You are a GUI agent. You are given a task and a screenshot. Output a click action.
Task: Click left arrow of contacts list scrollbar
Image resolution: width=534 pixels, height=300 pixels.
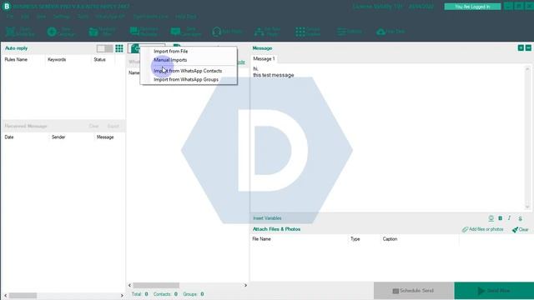click(x=129, y=285)
